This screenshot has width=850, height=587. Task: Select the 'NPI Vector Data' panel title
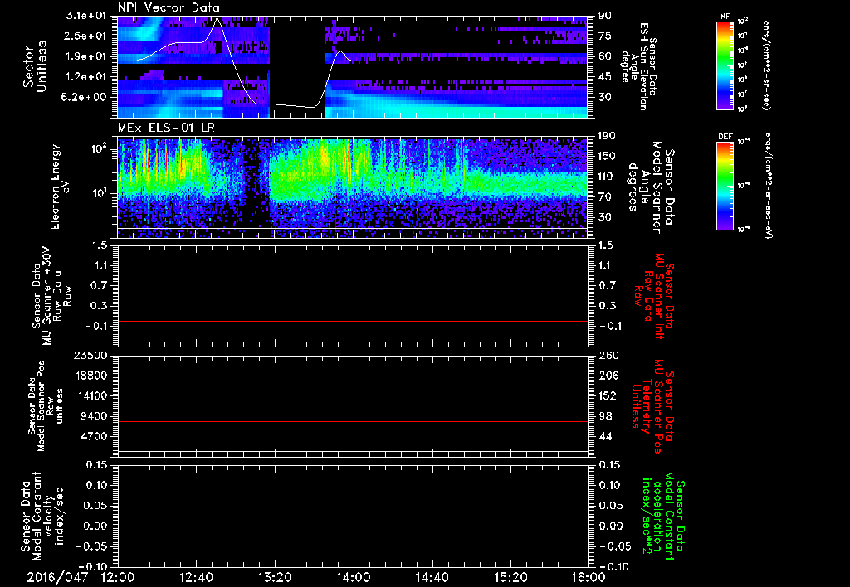[169, 7]
